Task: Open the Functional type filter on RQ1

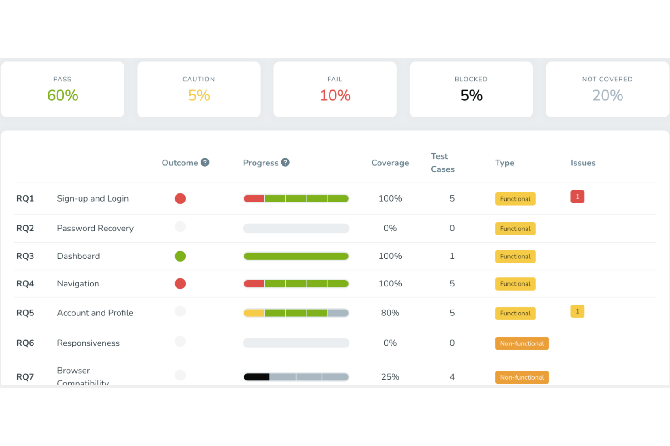Action: [x=515, y=199]
